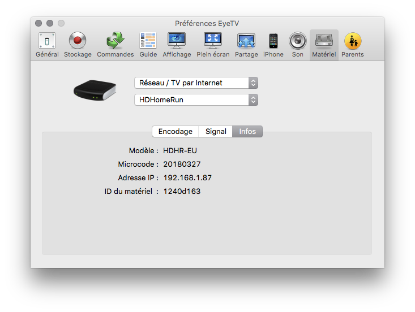This screenshot has width=415, height=312.
Task: Click the Microcode label
Action: click(x=138, y=164)
